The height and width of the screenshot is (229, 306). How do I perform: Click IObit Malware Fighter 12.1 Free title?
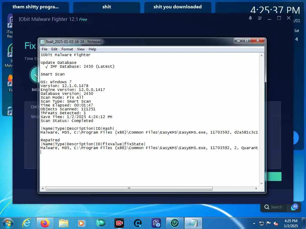[x=53, y=19]
